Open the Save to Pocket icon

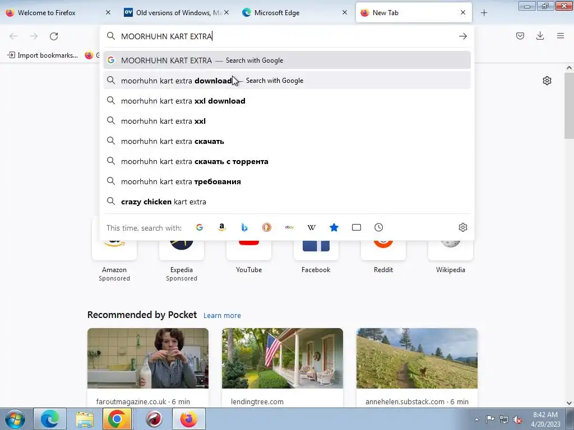[x=520, y=36]
